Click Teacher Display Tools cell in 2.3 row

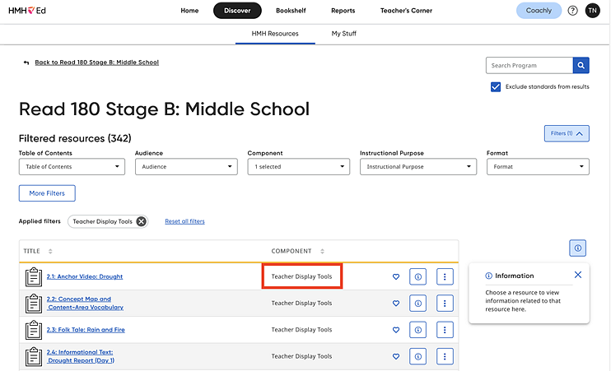point(301,330)
